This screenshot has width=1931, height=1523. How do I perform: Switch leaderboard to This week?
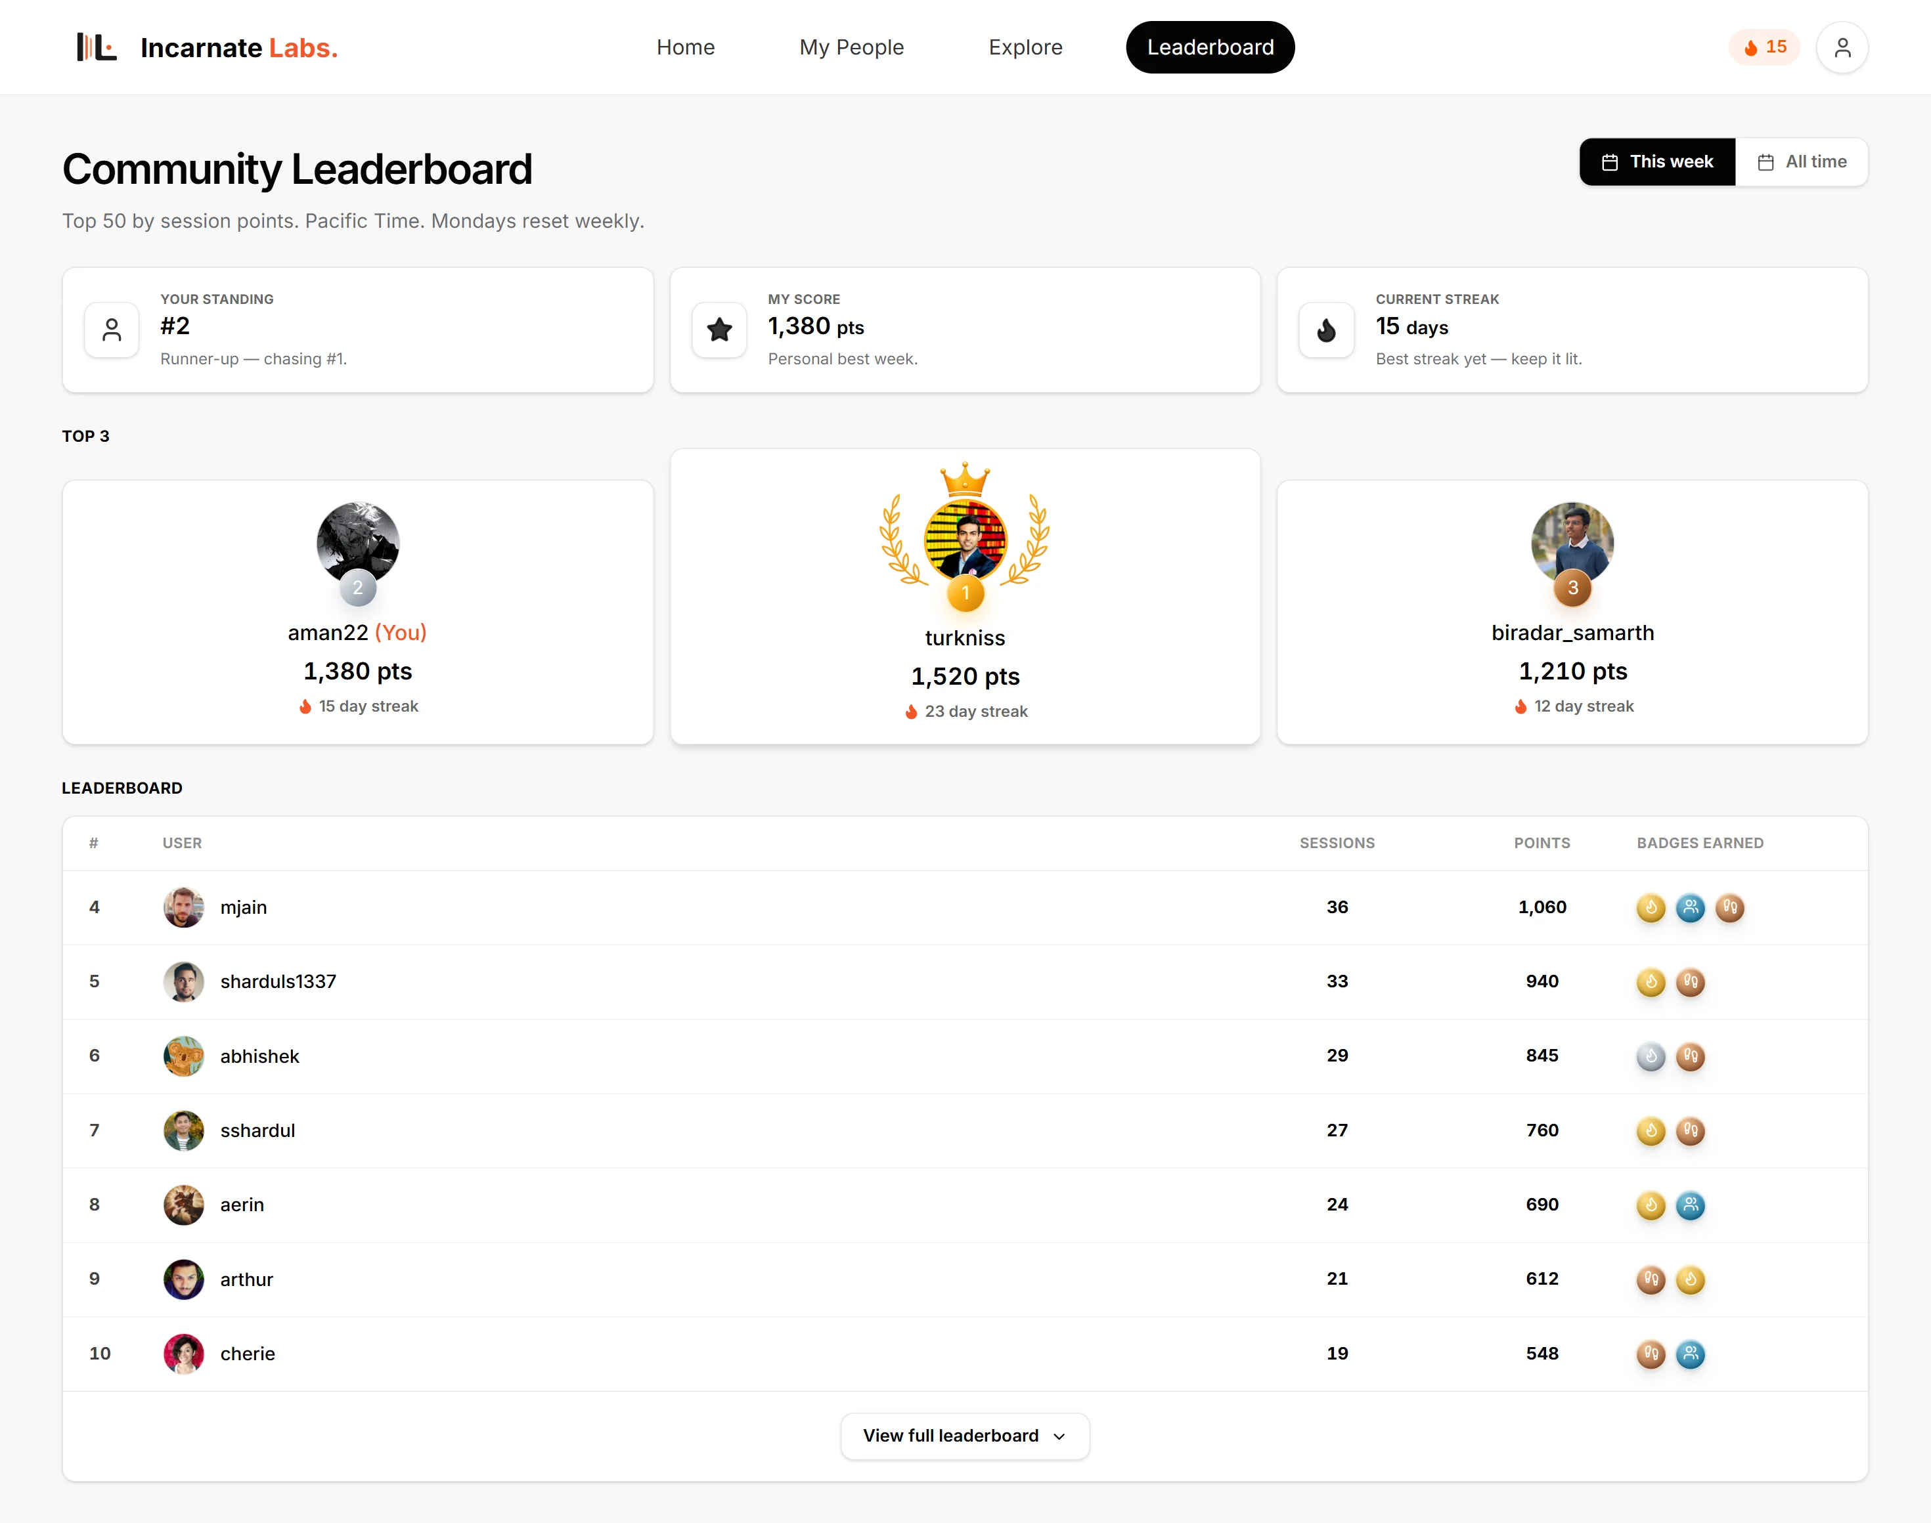1657,161
